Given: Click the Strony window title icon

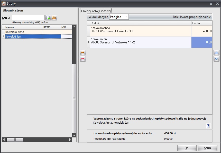Looking at the screenshot, I should [x=4, y=4].
